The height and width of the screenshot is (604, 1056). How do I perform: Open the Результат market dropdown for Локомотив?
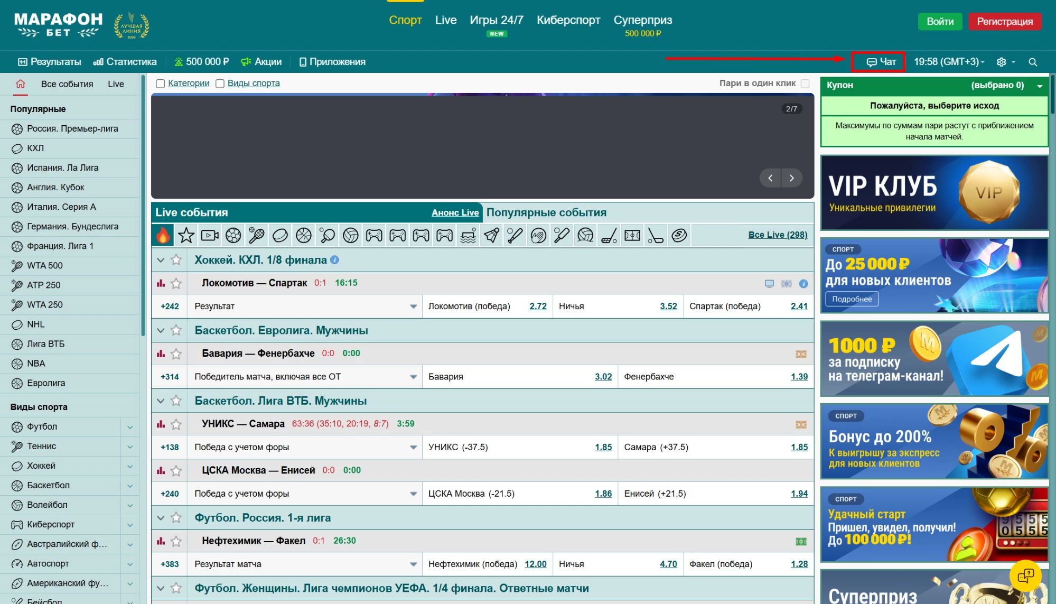413,306
